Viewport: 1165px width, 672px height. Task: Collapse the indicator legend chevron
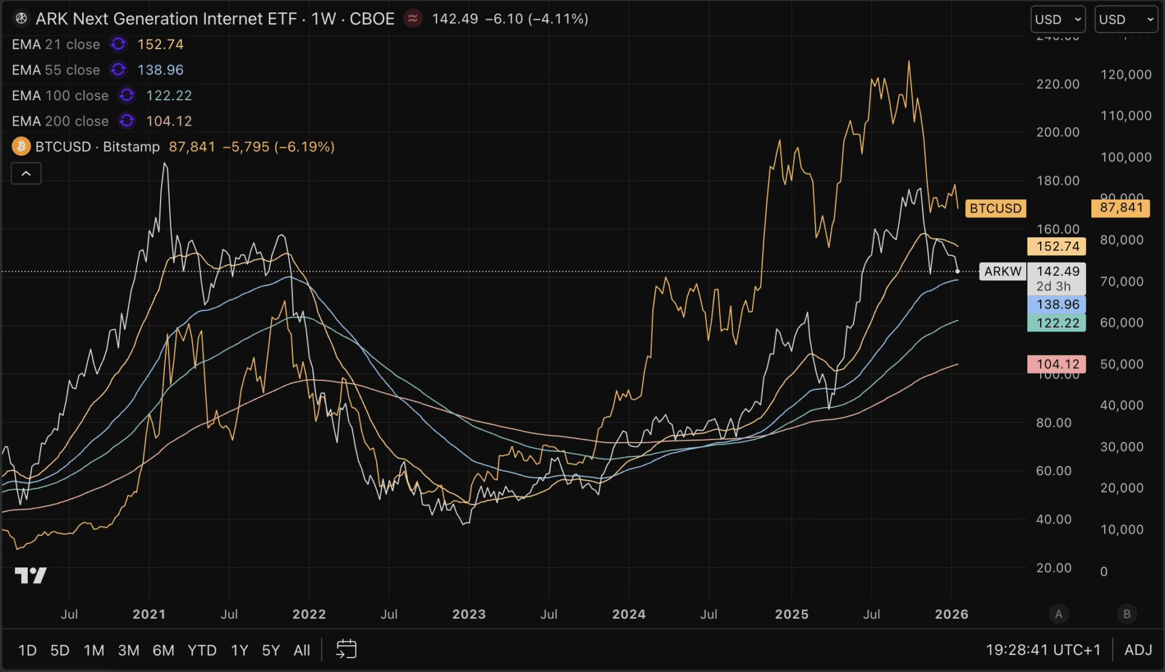click(26, 174)
